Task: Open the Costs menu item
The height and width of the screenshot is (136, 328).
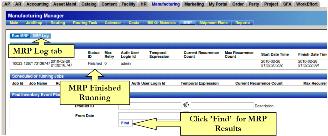Action: tap(134, 23)
